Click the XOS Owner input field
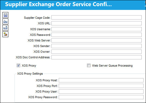 coord(96,52)
